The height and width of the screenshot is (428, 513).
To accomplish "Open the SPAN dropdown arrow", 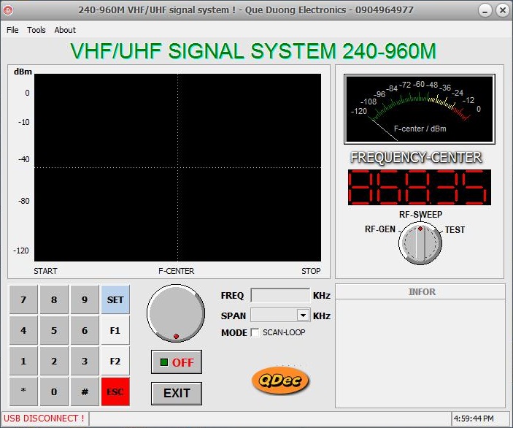I will pyautogui.click(x=304, y=316).
